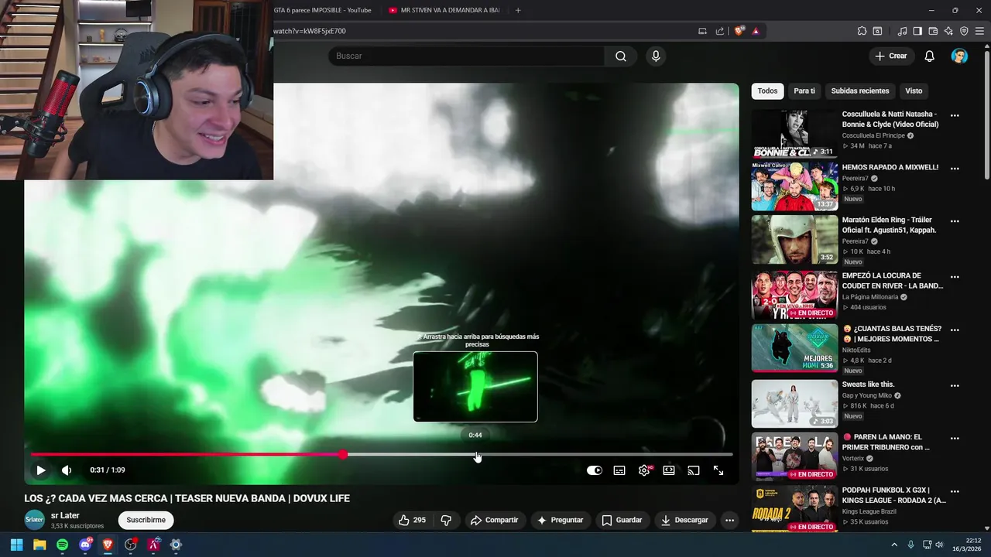Open the playlist music note icon
This screenshot has width=991, height=557.
click(902, 31)
